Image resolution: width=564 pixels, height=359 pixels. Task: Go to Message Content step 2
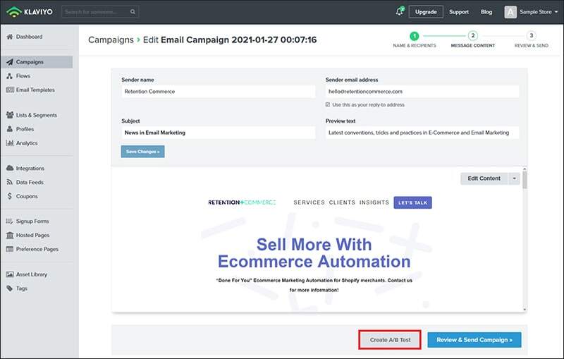click(x=472, y=35)
